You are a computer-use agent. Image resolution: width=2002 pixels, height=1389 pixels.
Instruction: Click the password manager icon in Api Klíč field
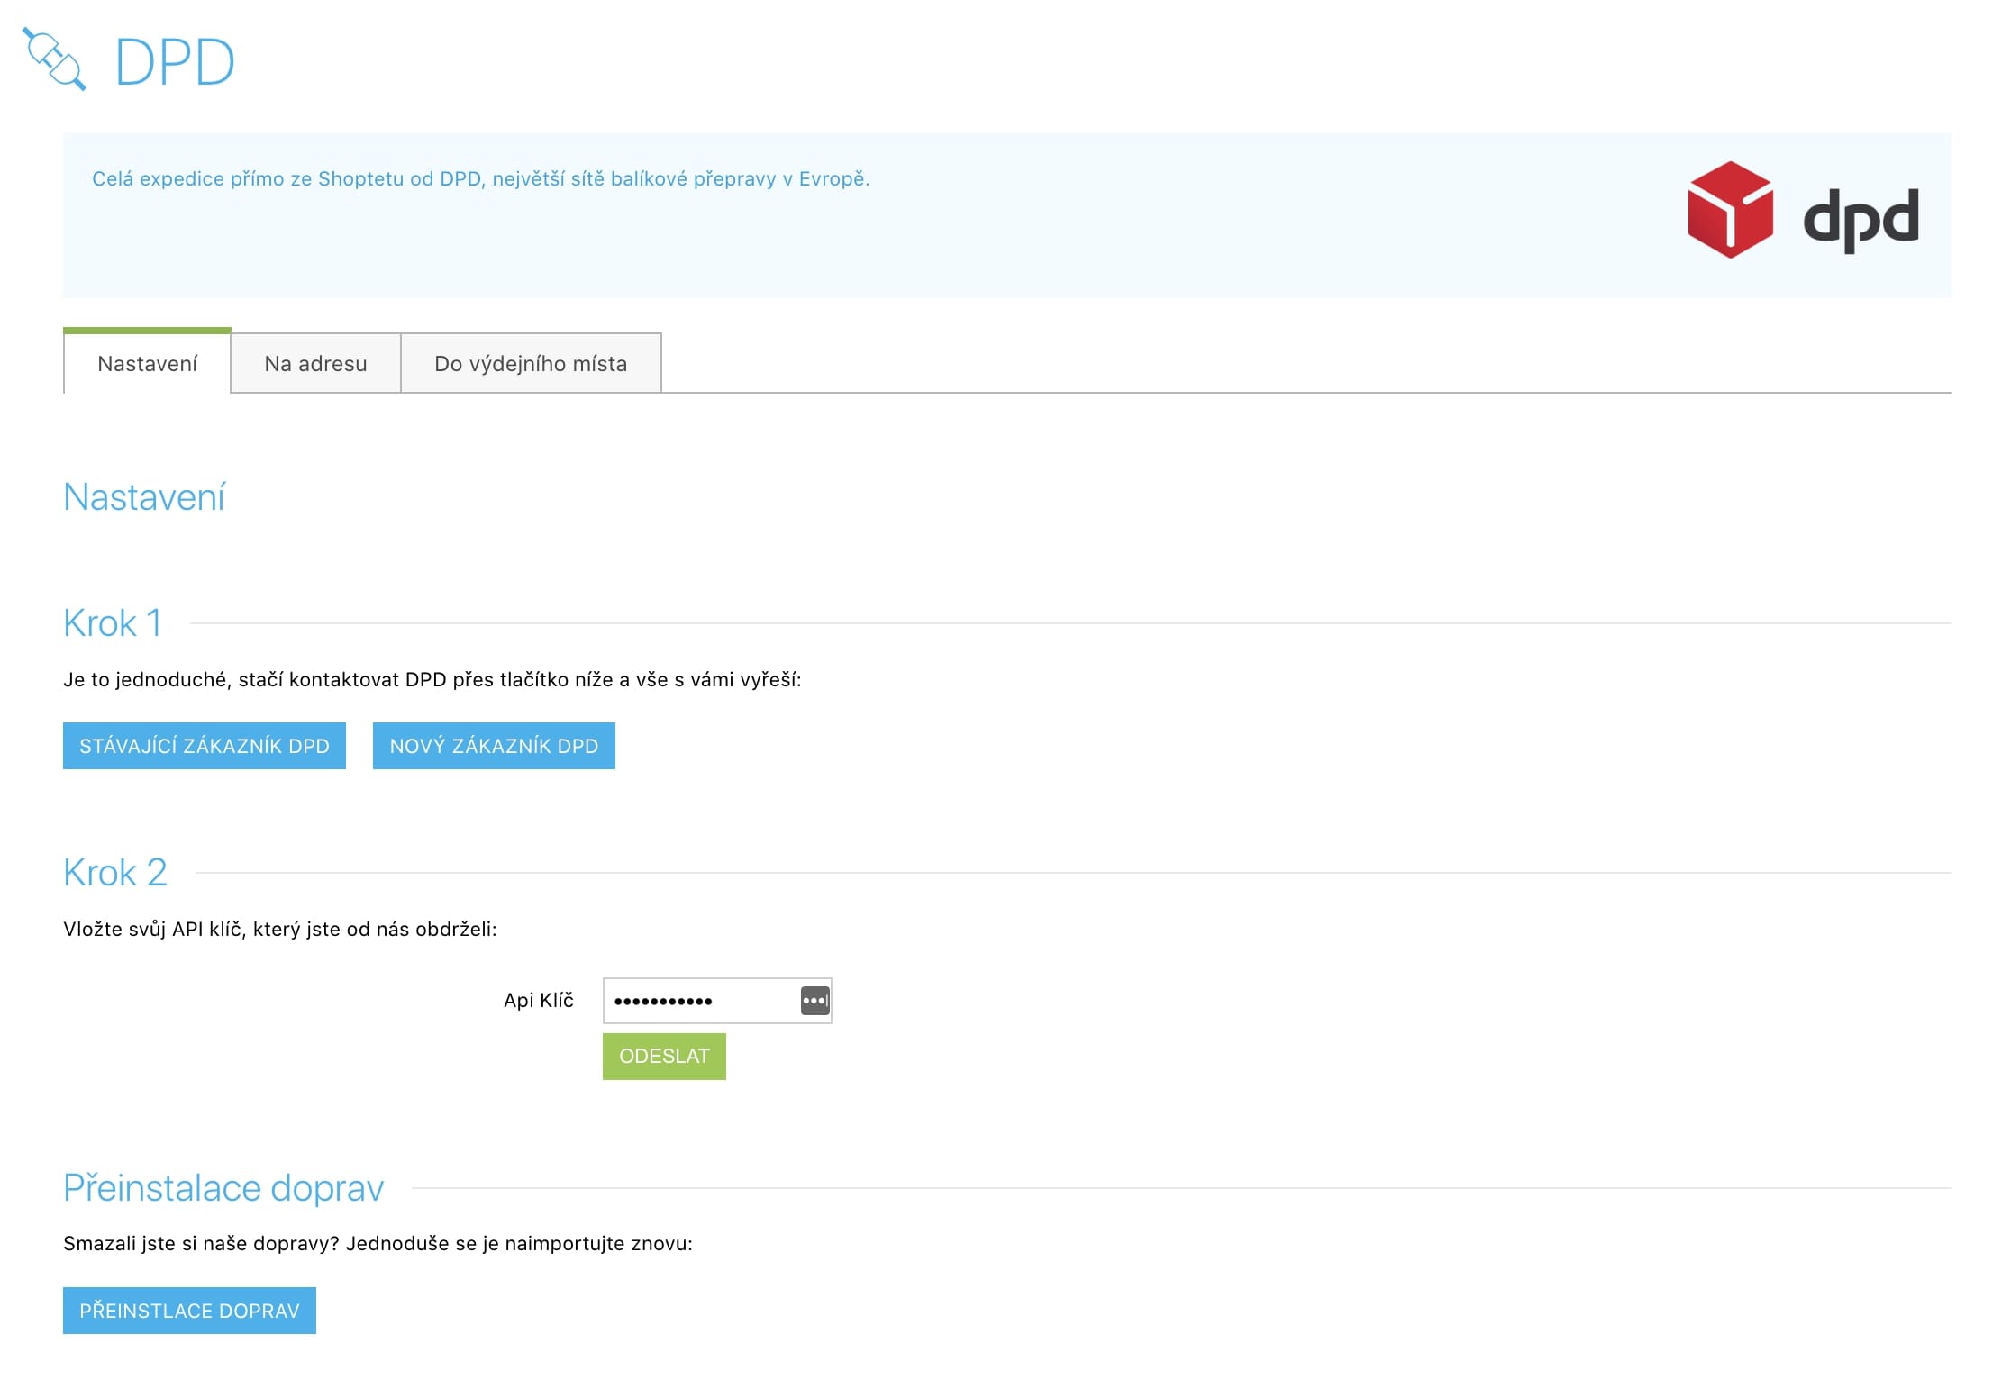point(814,1001)
